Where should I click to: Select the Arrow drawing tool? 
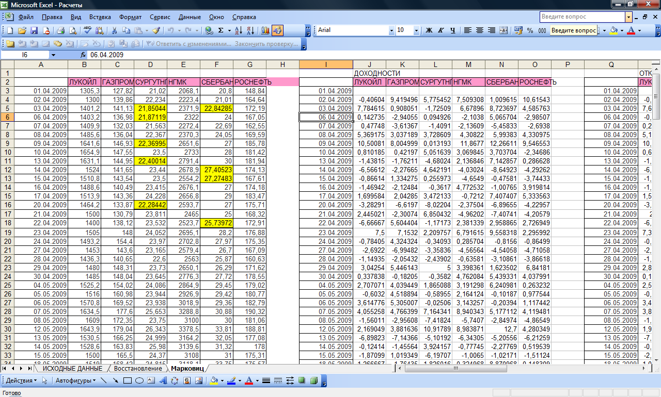tap(115, 381)
